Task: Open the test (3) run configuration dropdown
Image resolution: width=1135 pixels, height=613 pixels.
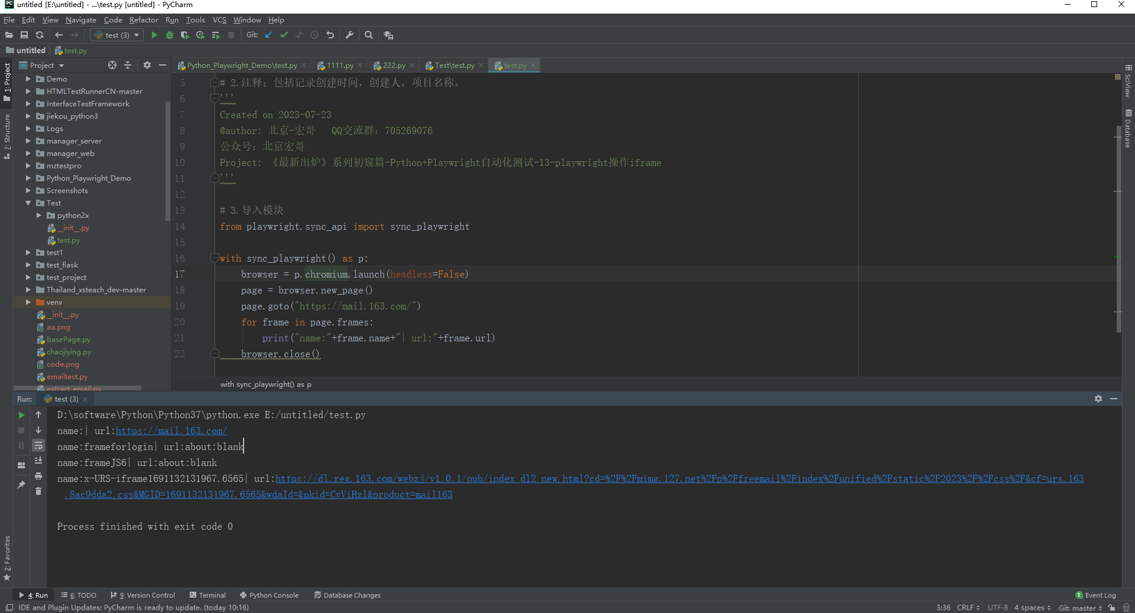Action: 136,35
